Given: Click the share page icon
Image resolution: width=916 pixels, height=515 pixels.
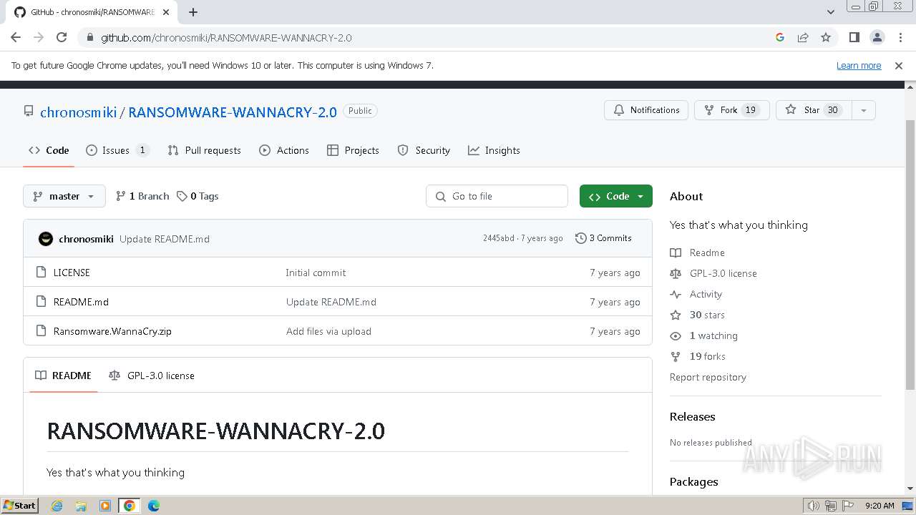Looking at the screenshot, I should [x=803, y=37].
